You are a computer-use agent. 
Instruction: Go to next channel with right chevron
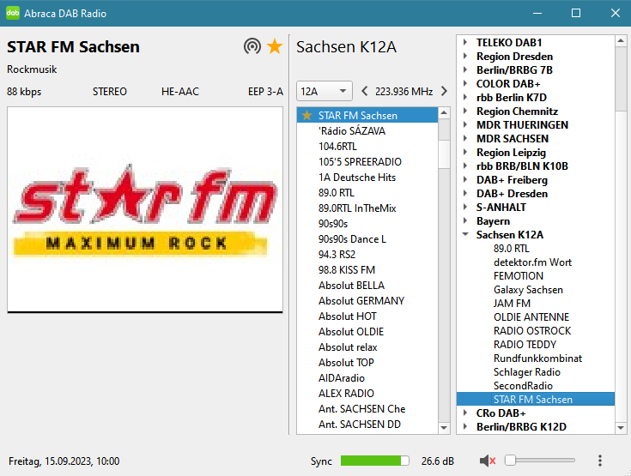(444, 91)
